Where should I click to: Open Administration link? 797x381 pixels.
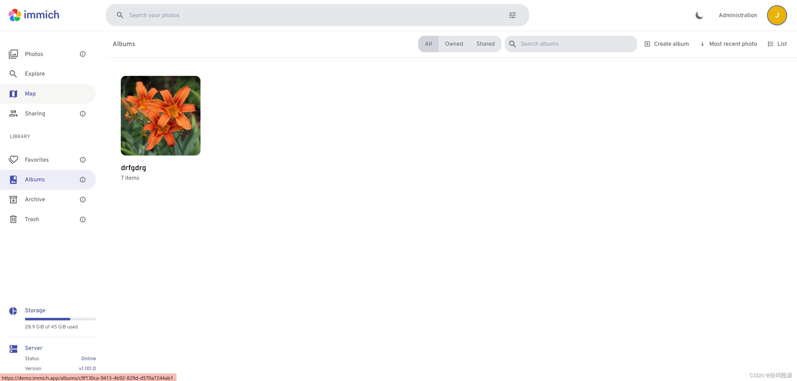(x=738, y=15)
